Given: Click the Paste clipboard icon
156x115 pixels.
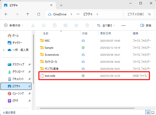Looking at the screenshot, I should [x=55, y=25].
